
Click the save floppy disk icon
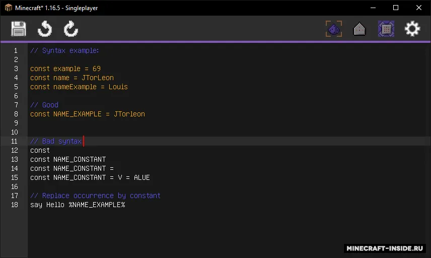pos(19,29)
